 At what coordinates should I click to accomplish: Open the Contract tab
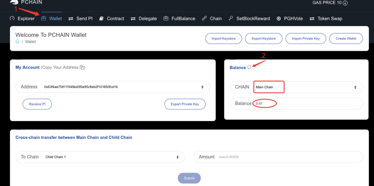(x=112, y=19)
